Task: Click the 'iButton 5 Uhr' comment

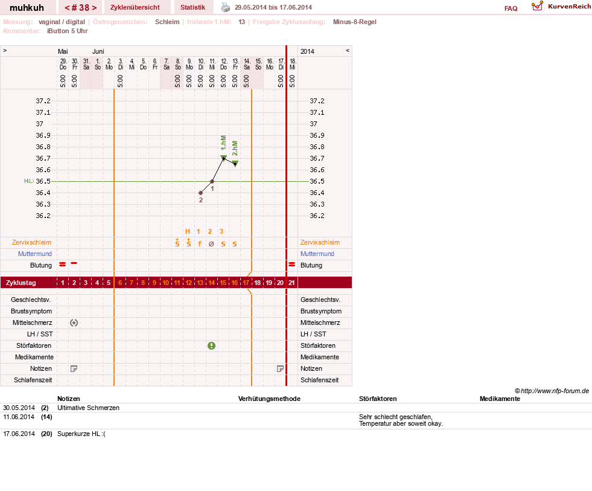Action: point(67,31)
